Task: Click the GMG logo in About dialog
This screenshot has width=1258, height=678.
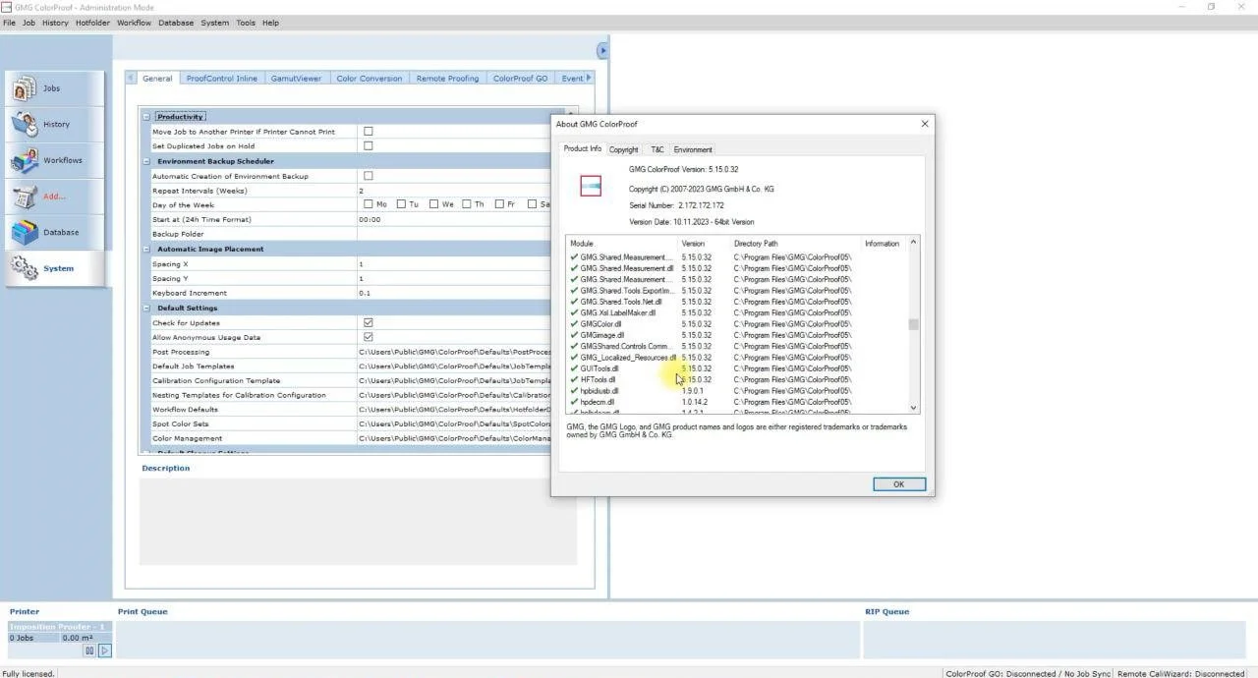Action: tap(591, 186)
